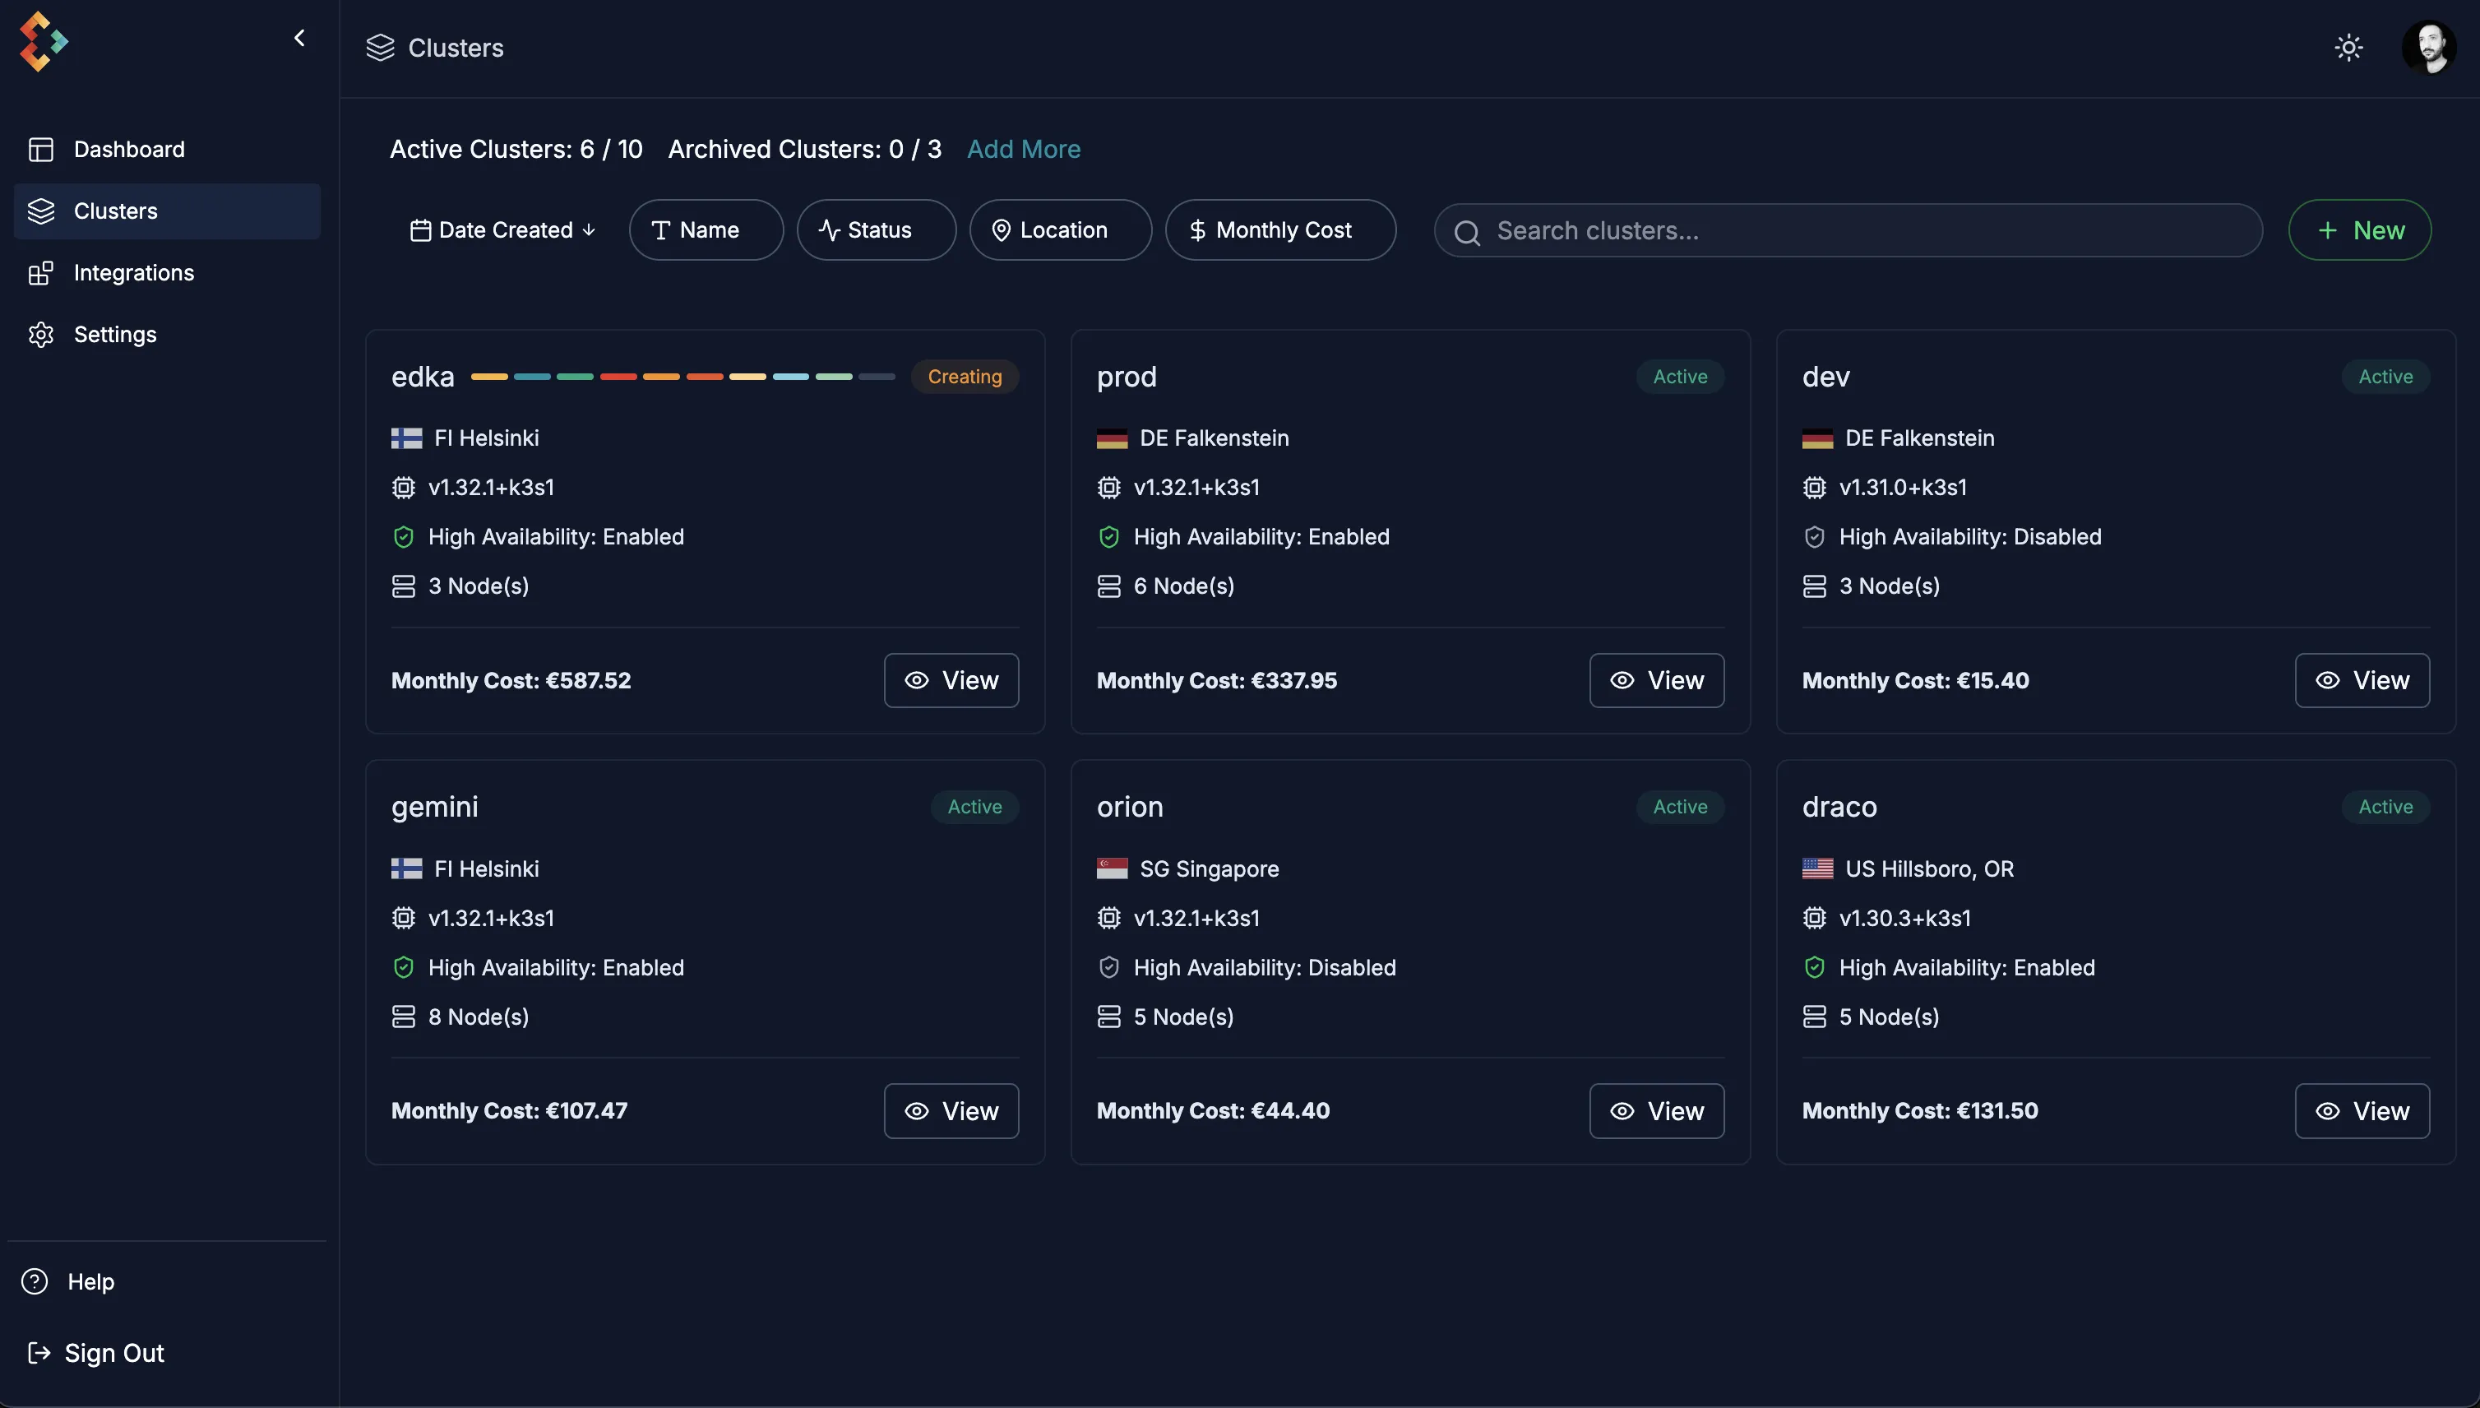
Task: Collapse the sidebar with chevron arrow
Action: (x=300, y=38)
